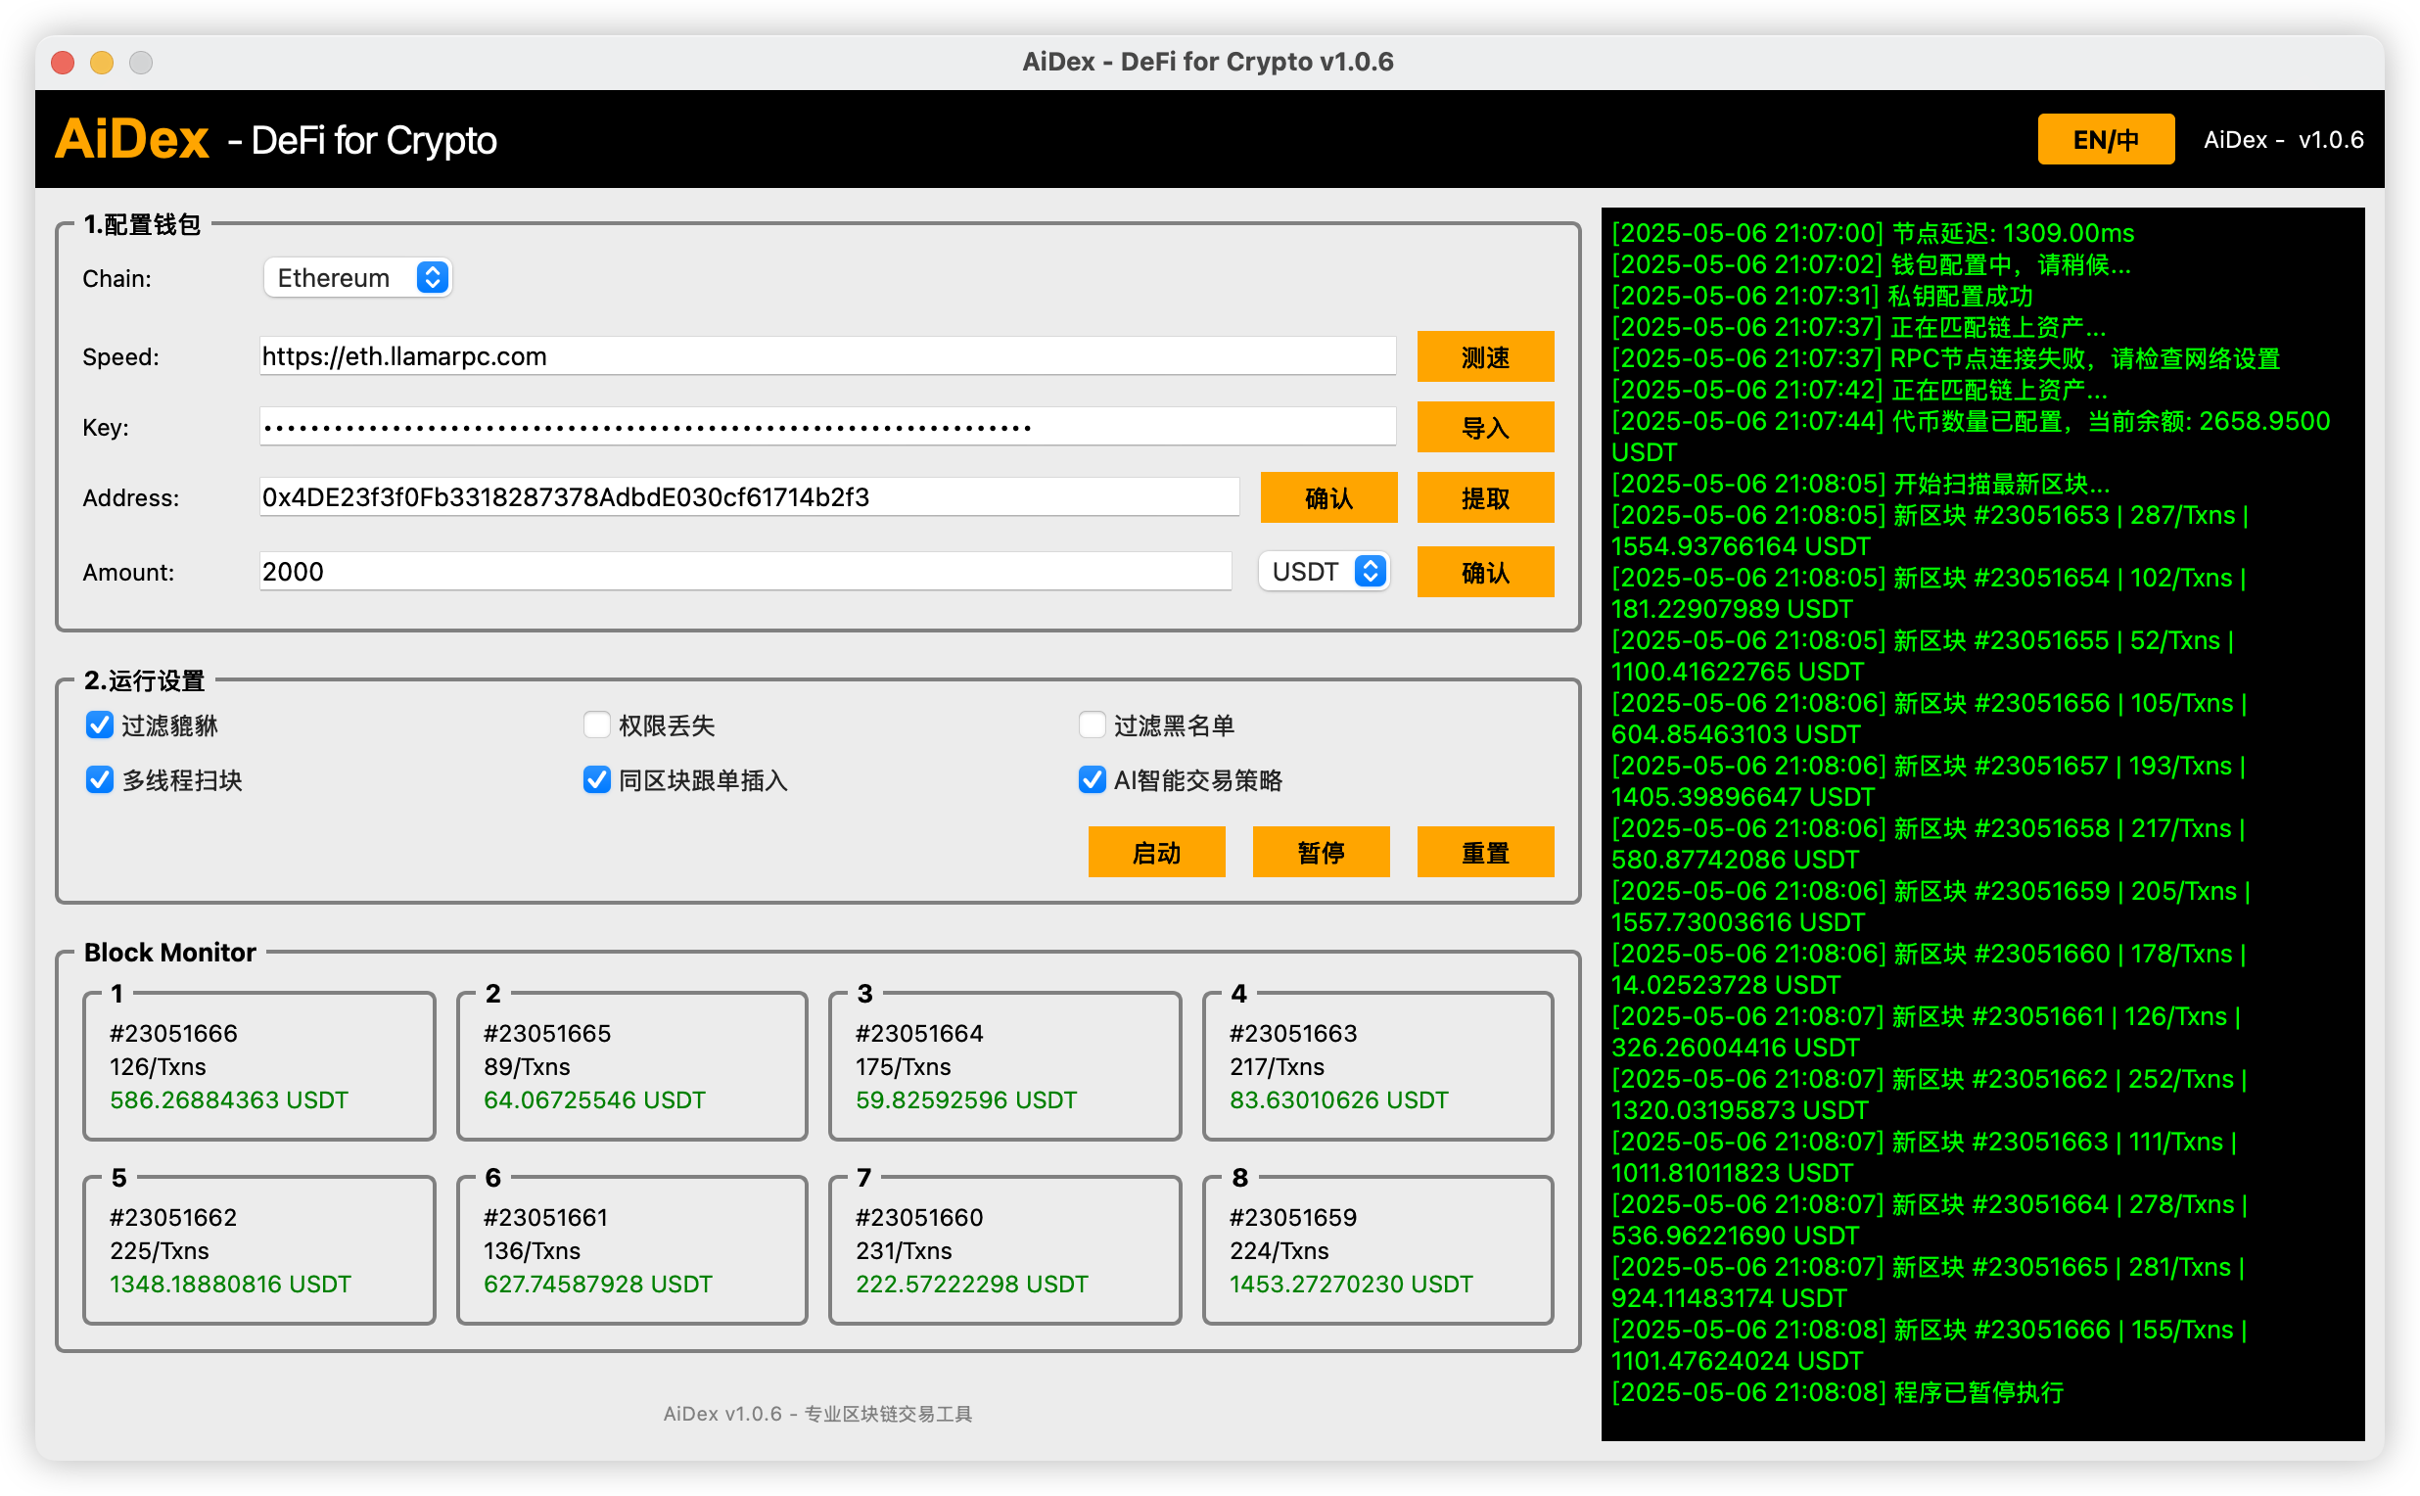Screen dimensions: 2420x1496
Task: Select block card #23051666 in Block Monitor
Action: tap(258, 1066)
